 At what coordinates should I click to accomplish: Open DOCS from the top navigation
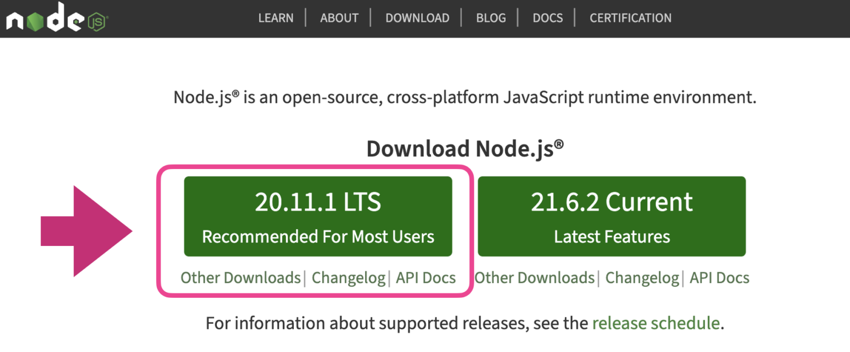pyautogui.click(x=547, y=18)
